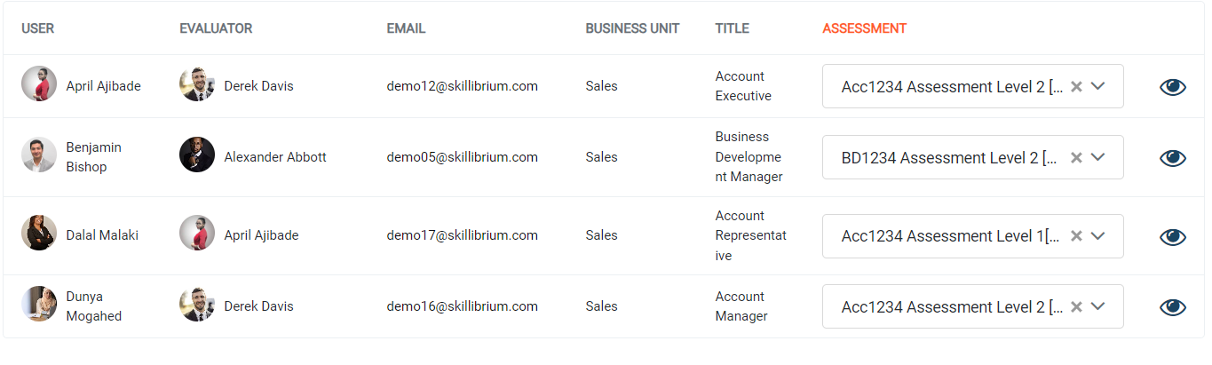Expand the BD1234 assessment dropdown arrow

[1097, 157]
